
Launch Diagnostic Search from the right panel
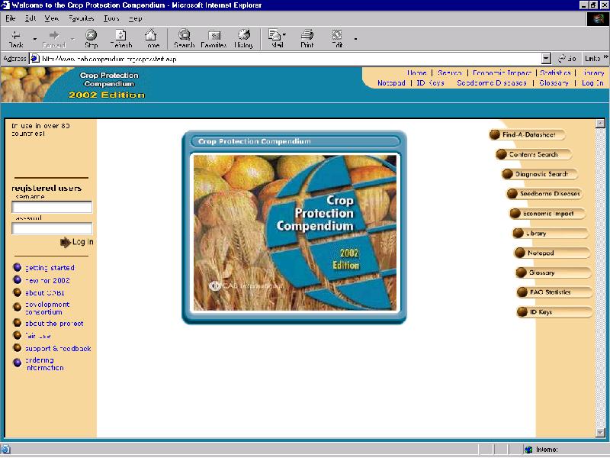[x=540, y=174]
